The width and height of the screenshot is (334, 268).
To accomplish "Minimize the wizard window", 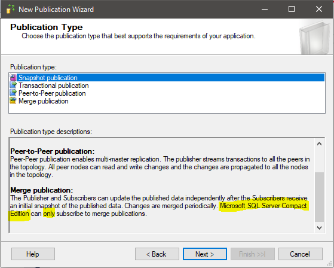I will pyautogui.click(x=265, y=9).
